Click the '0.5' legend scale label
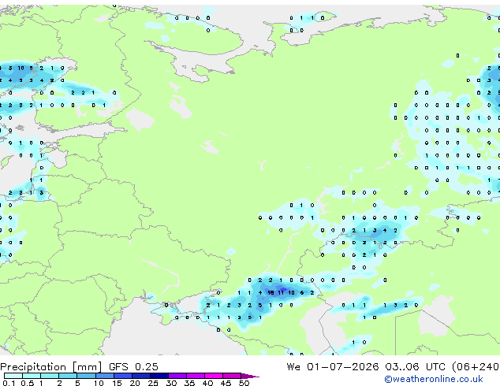500x386 pixels. 28,383
